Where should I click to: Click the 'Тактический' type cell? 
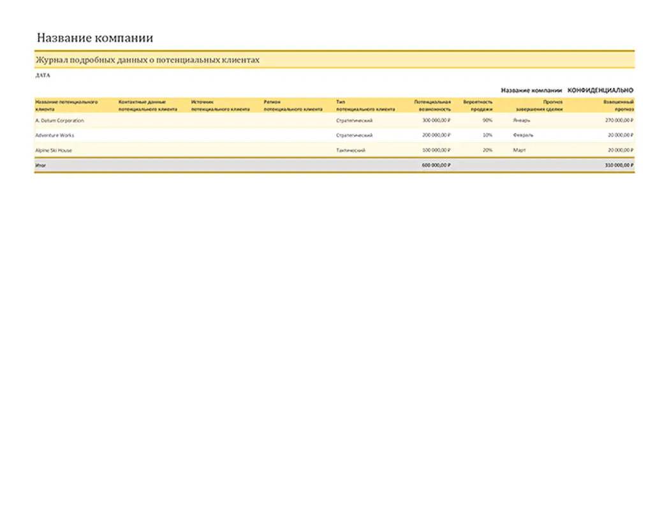[x=350, y=150]
